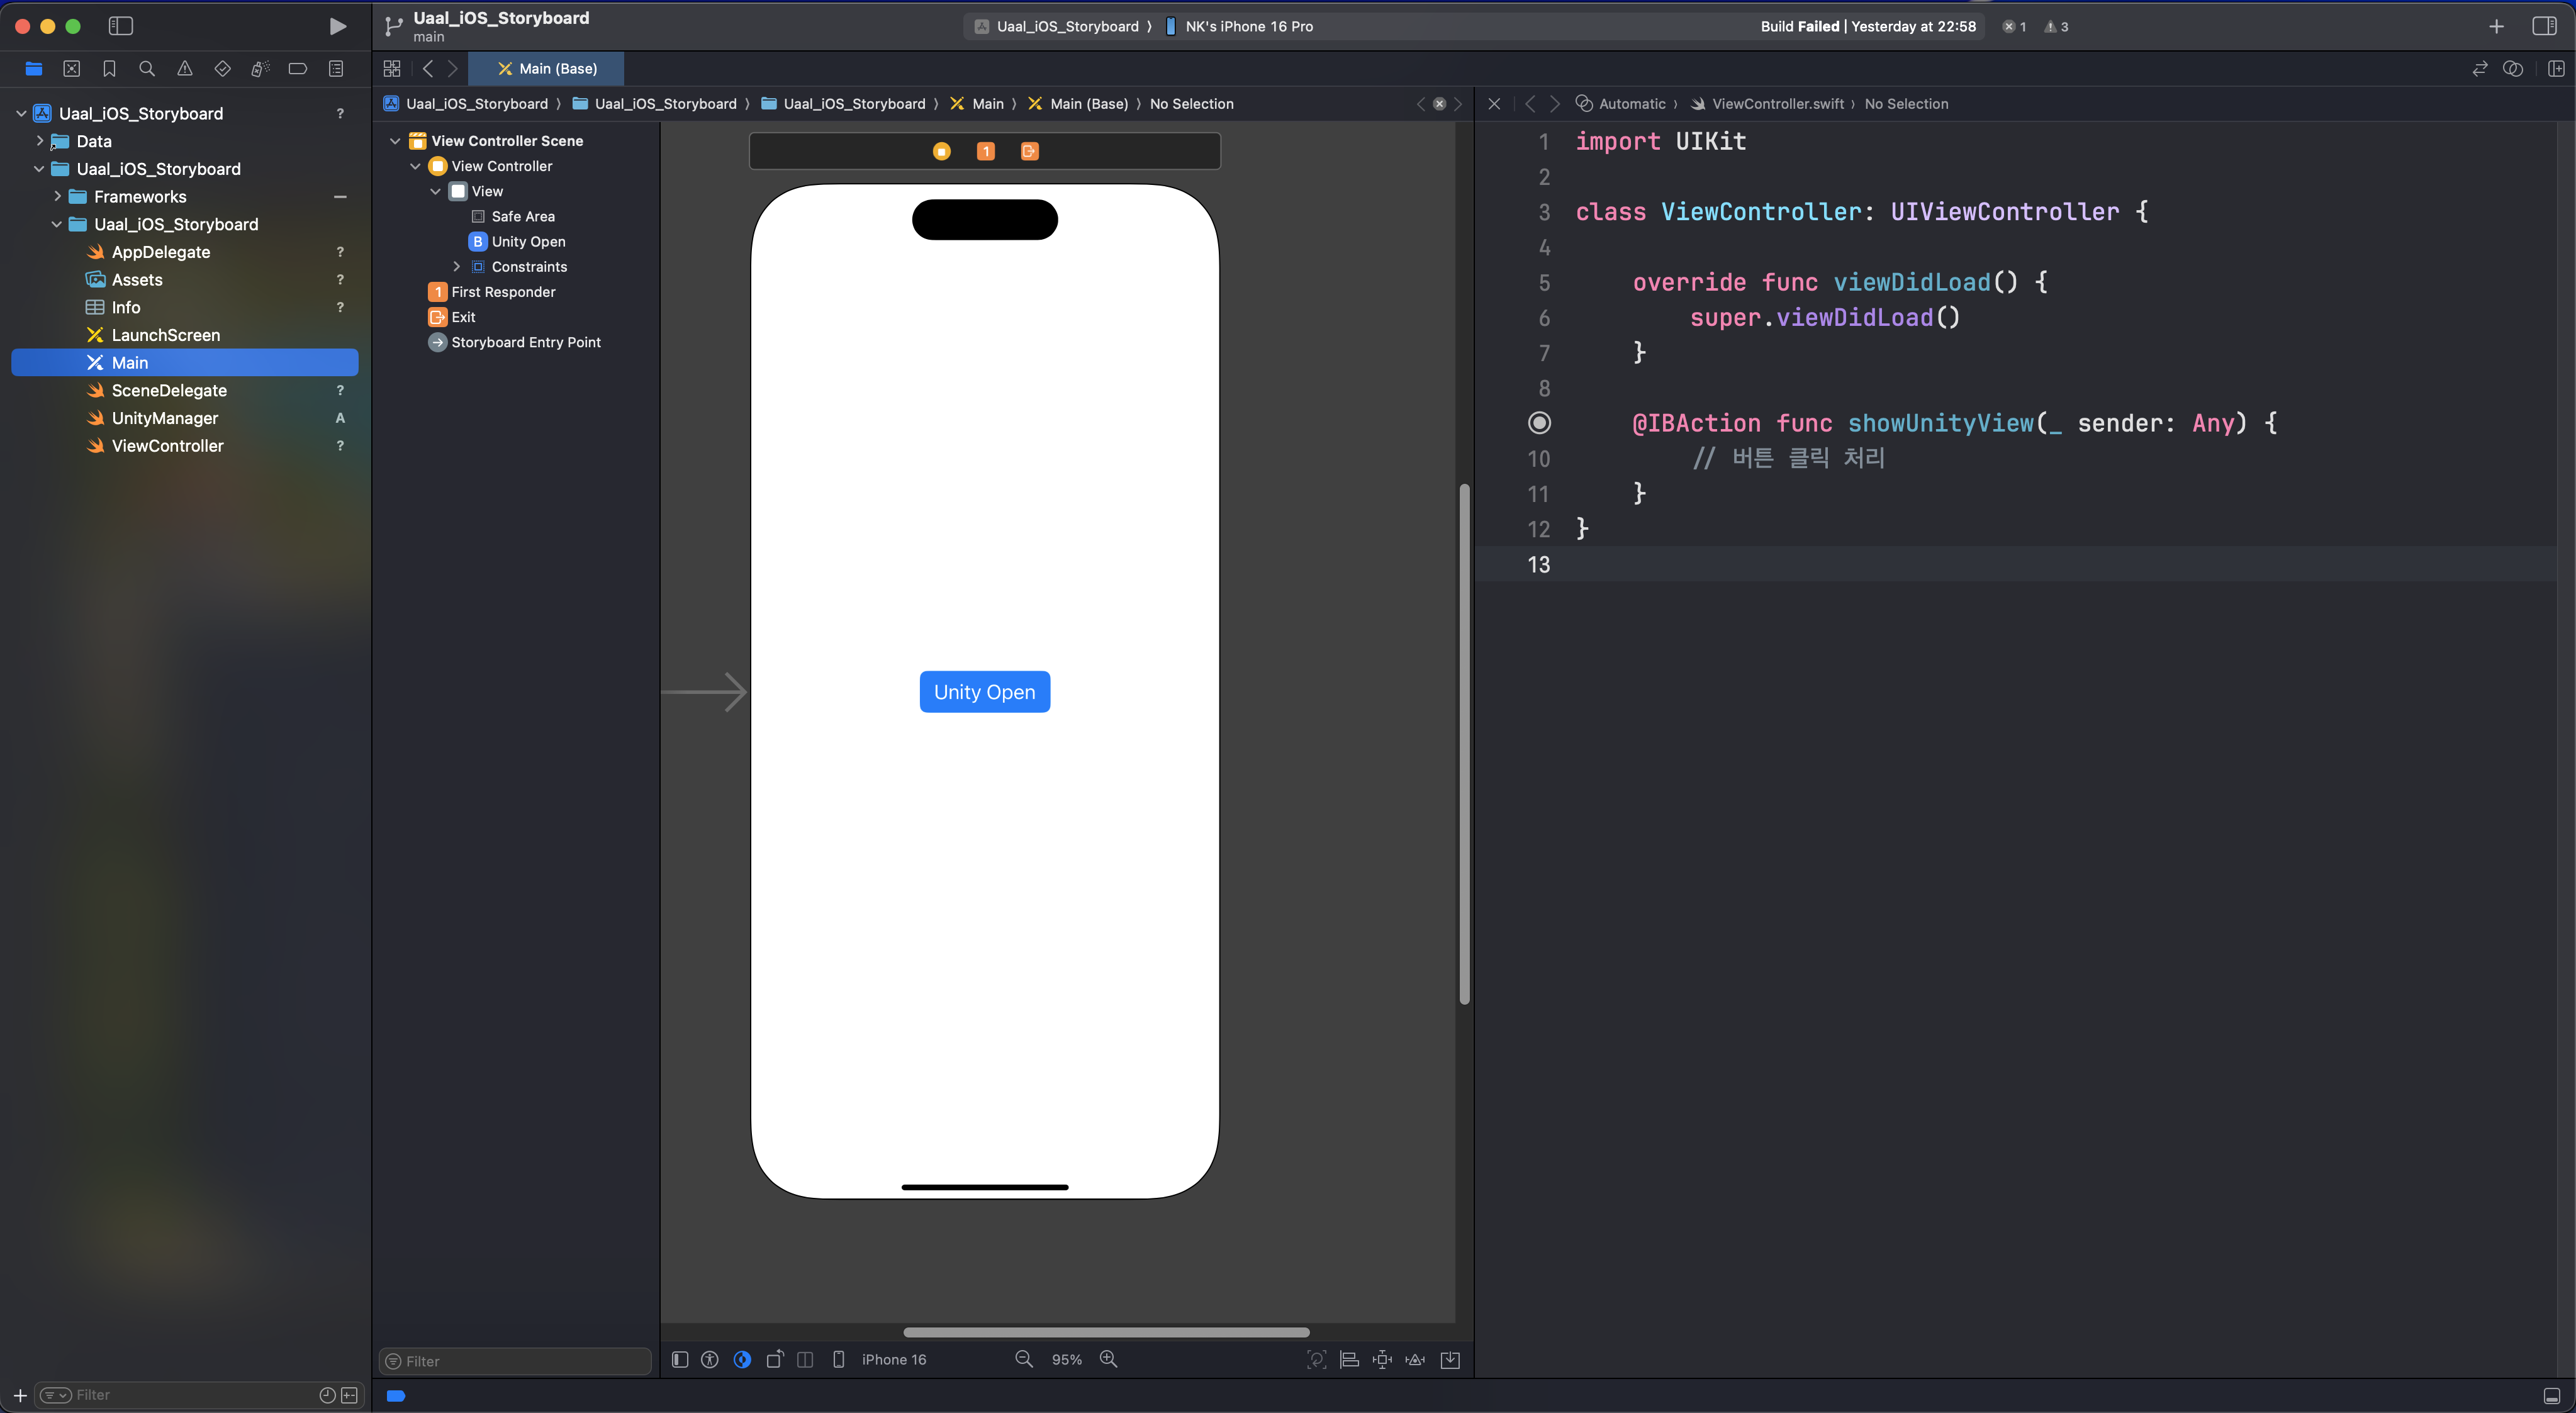Click the Align constraints icon

pyautogui.click(x=1349, y=1359)
